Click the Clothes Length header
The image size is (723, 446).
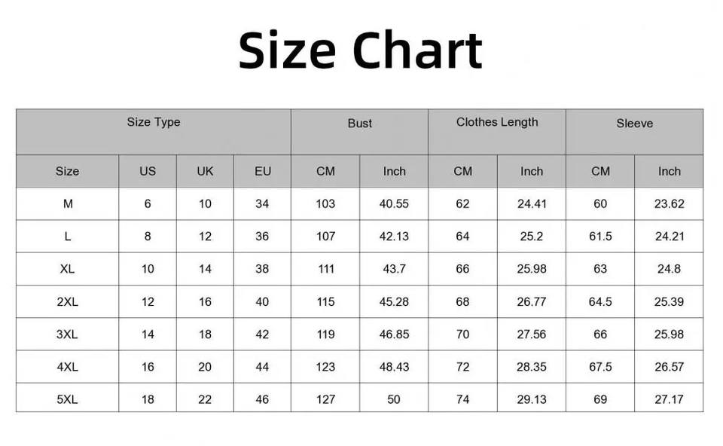click(x=497, y=123)
